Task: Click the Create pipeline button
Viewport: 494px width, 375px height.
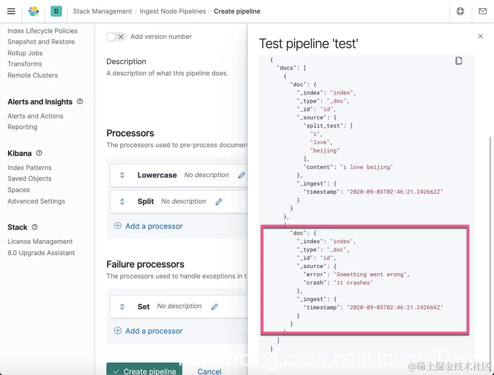Action: tap(144, 371)
